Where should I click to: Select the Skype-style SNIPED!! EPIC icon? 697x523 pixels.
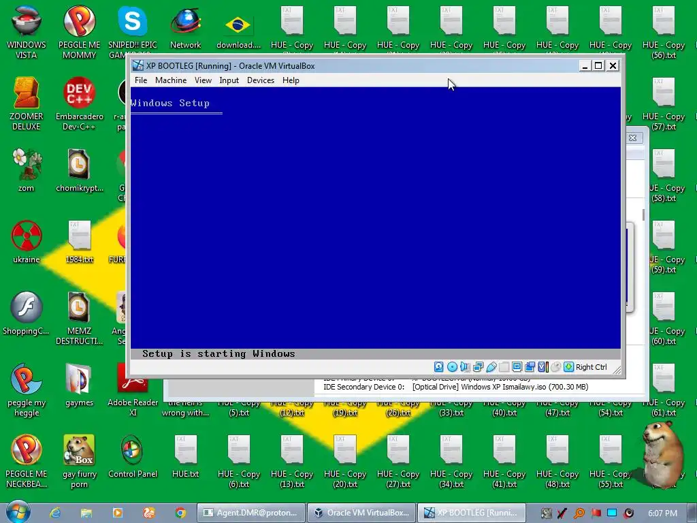click(x=133, y=32)
